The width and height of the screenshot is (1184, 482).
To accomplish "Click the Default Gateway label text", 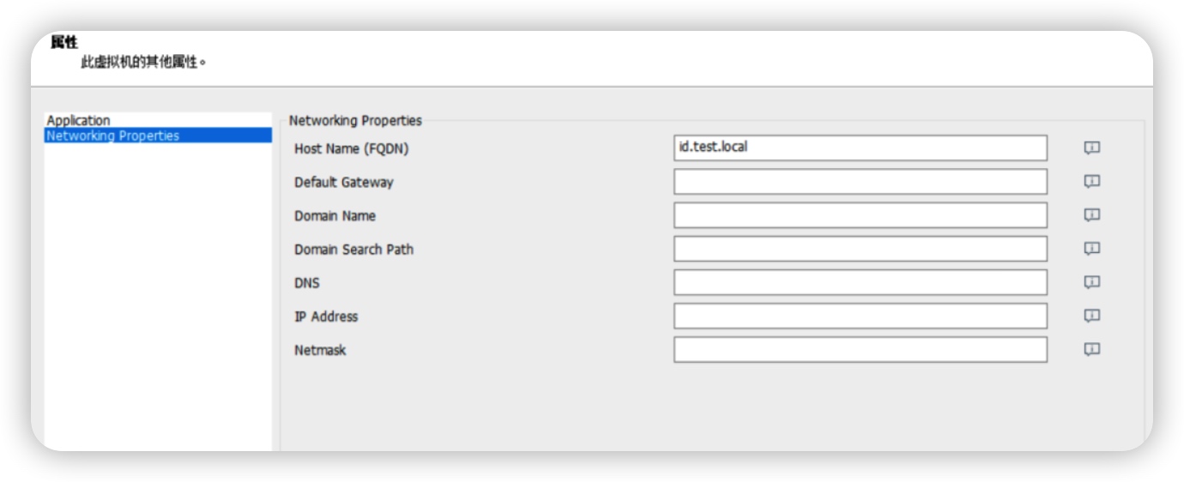I will pyautogui.click(x=343, y=183).
